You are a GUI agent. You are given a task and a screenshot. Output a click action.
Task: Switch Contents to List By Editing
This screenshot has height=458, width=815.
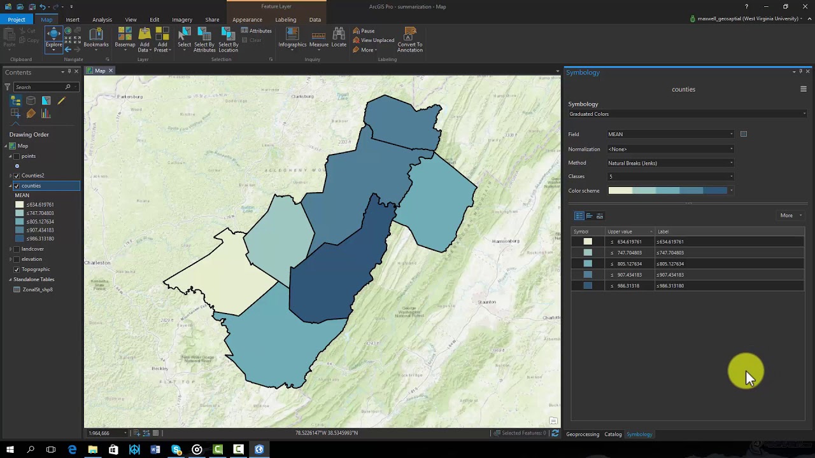(62, 101)
